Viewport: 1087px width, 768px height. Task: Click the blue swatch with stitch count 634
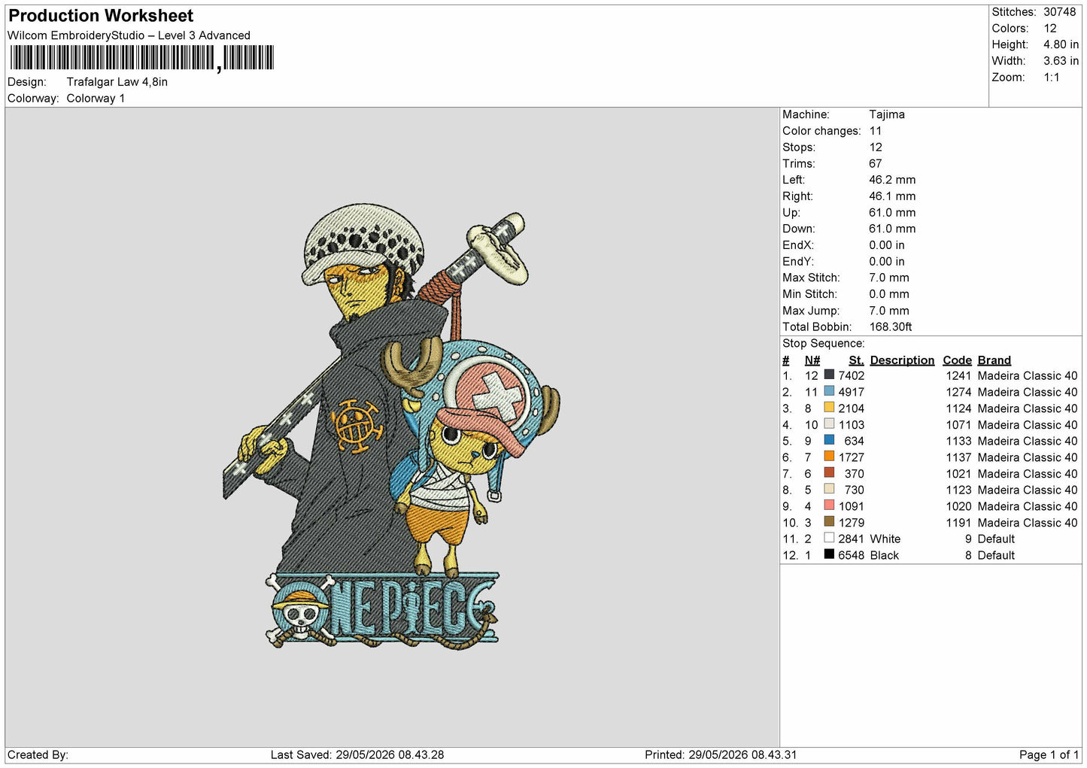coord(829,440)
